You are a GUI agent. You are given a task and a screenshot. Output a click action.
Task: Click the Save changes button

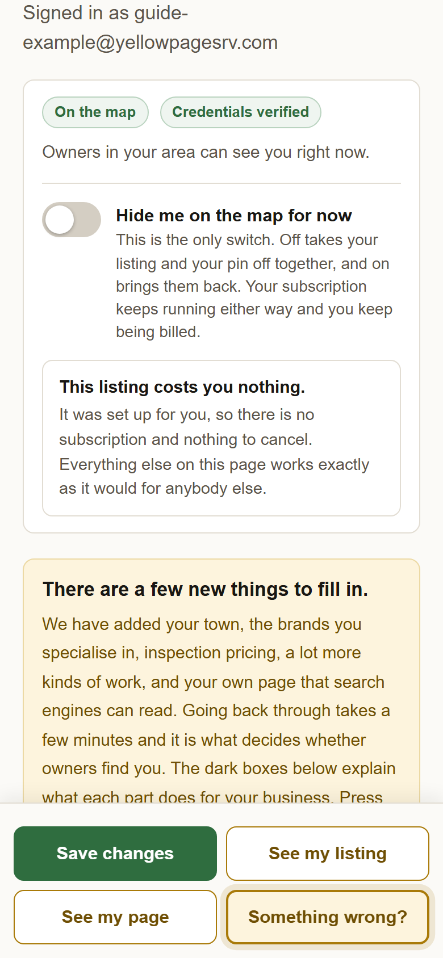(x=115, y=854)
